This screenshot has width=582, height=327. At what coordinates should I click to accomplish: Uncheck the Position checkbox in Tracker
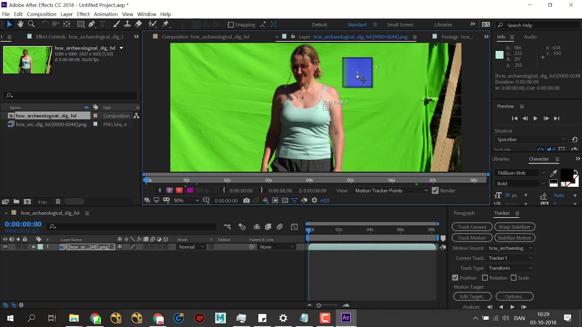click(x=455, y=278)
